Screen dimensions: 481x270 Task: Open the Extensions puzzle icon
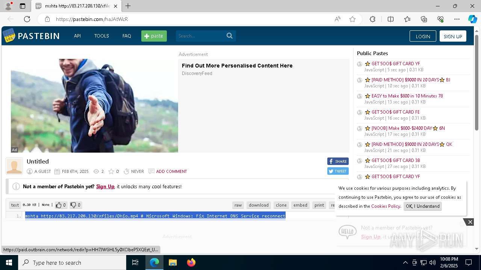pos(372,19)
